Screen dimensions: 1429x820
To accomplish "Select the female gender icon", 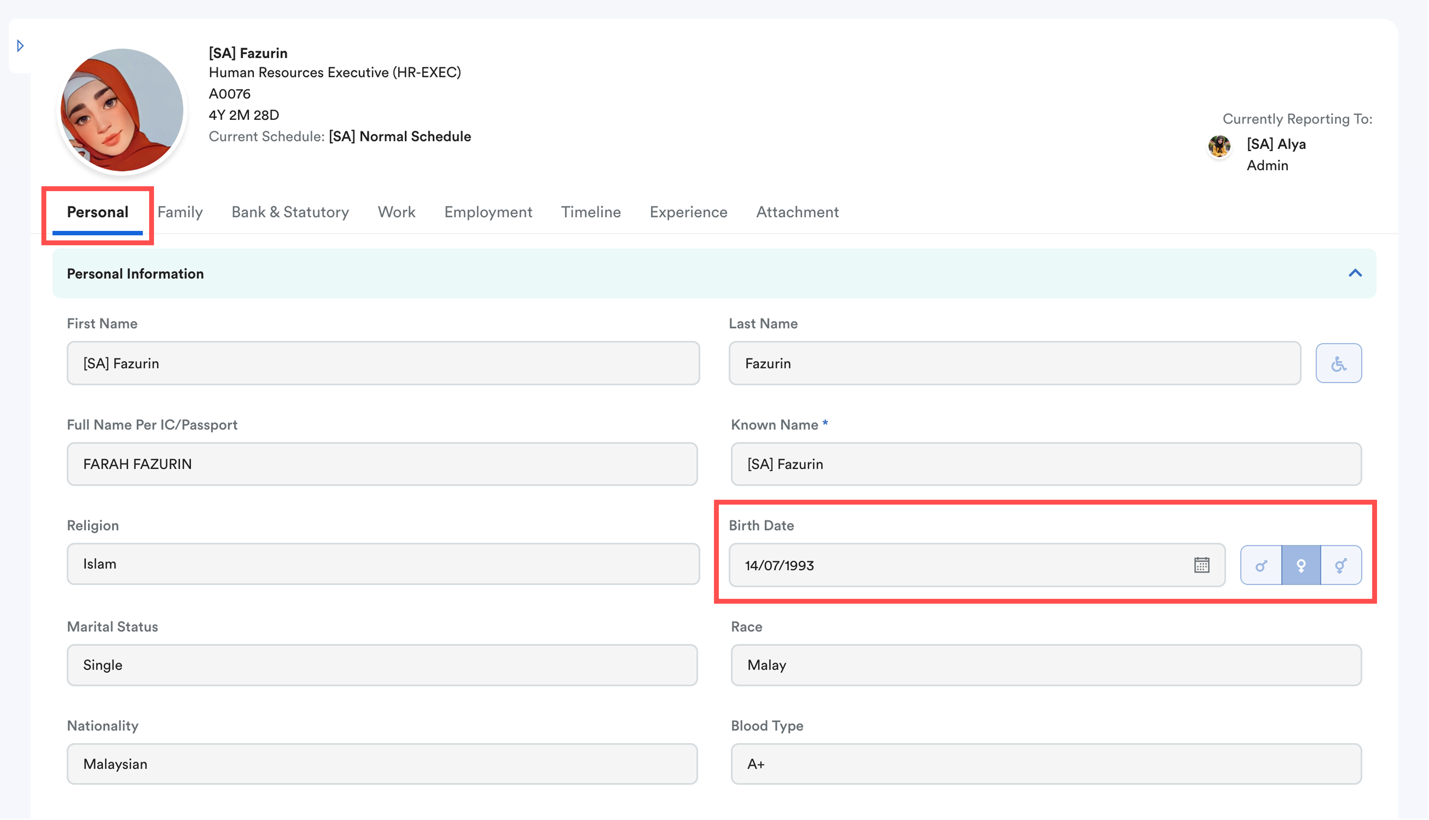I will click(1301, 565).
